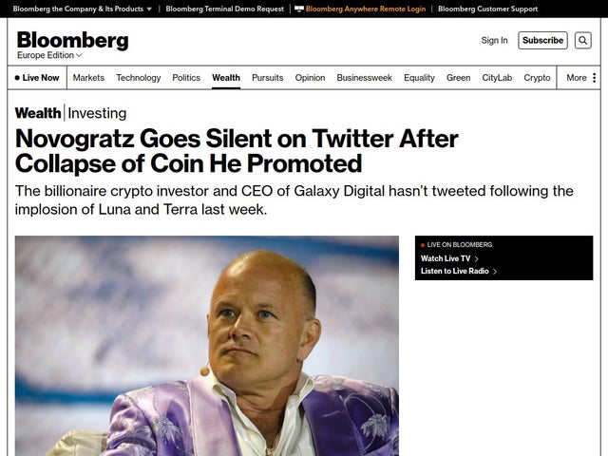Click the Watch Live TV arrow

[x=476, y=258]
